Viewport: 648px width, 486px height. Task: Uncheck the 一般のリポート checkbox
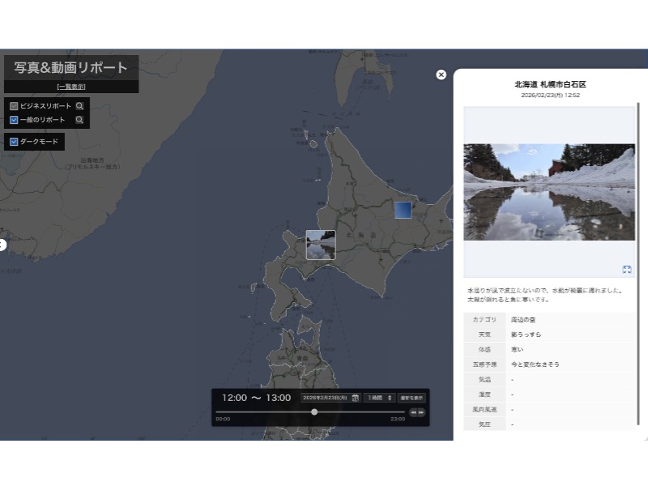pyautogui.click(x=14, y=120)
